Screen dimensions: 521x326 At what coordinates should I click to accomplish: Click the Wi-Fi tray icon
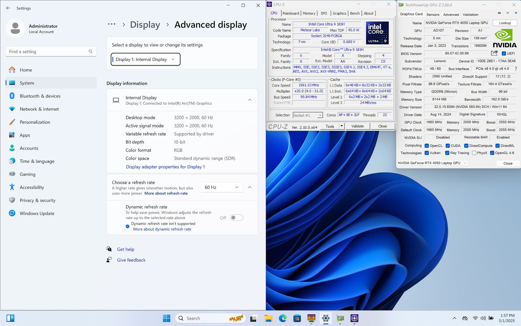click(x=475, y=318)
